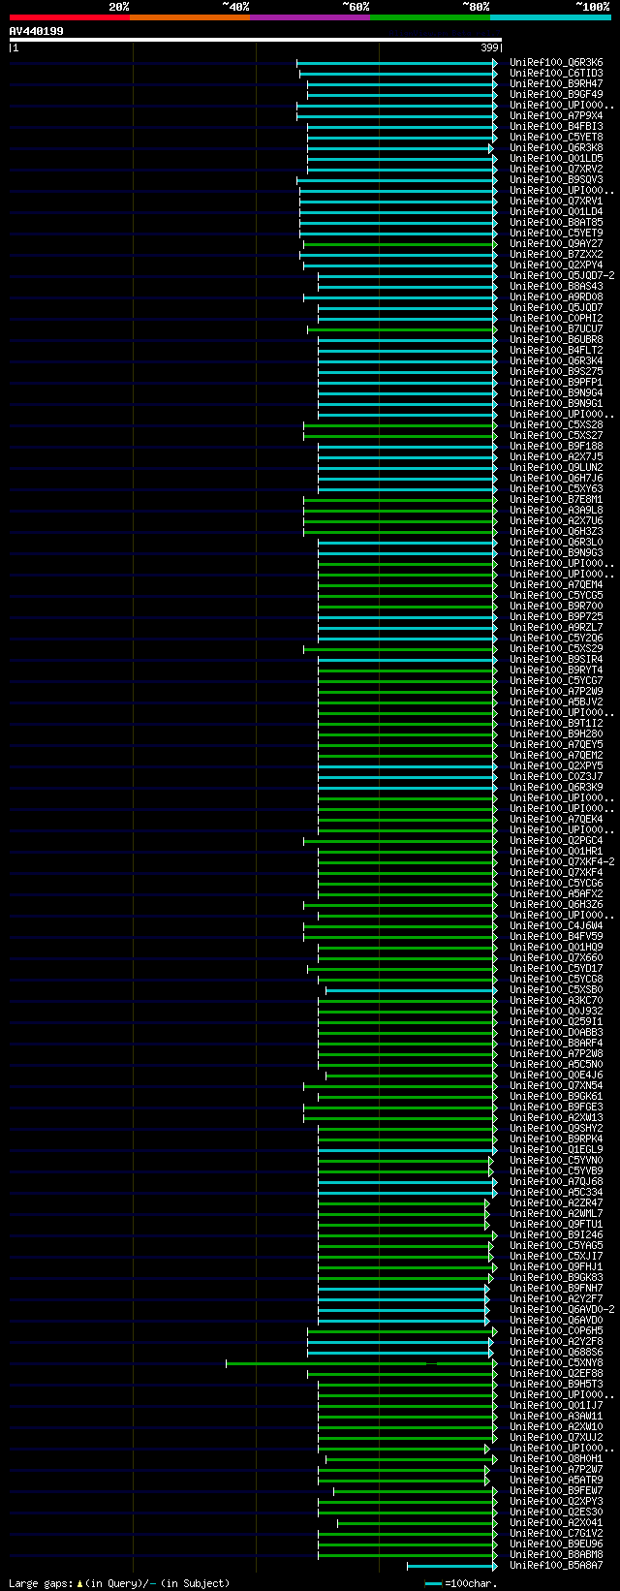Select the UniRef100_A5AFX2 label

(556, 893)
